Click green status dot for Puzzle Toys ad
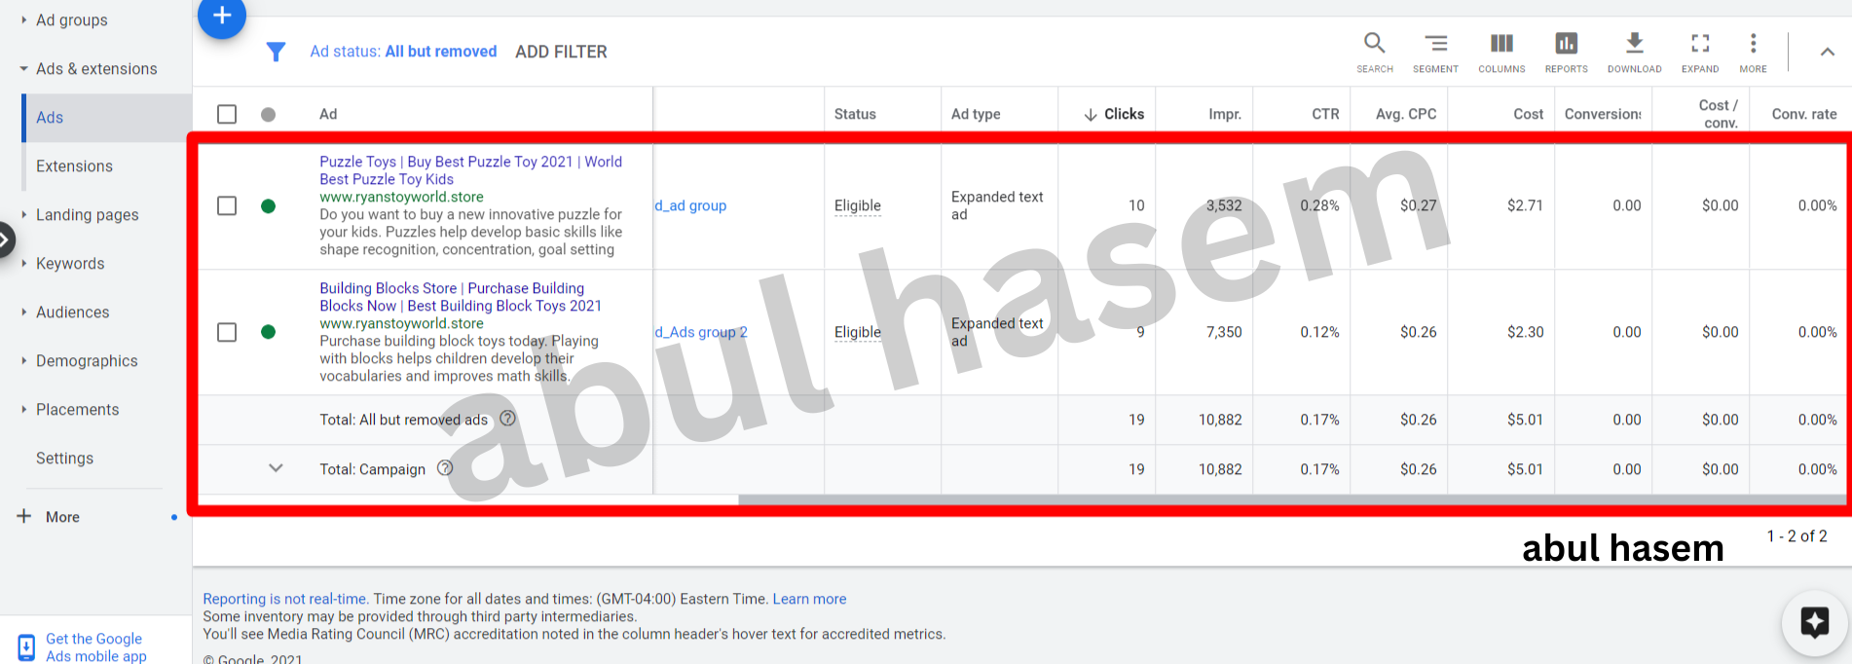 pyautogui.click(x=269, y=205)
